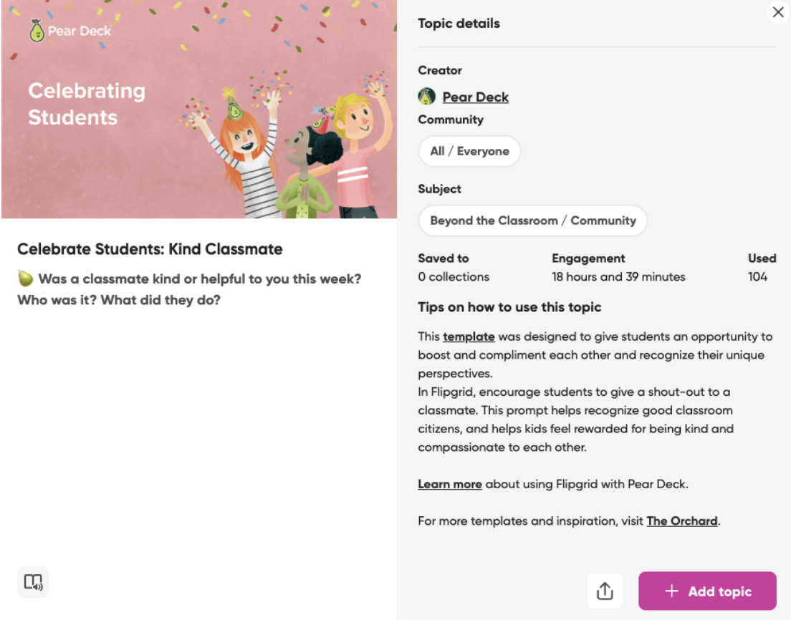This screenshot has height=620, width=791.
Task: Open the Learn more Flipgrid link
Action: point(449,484)
